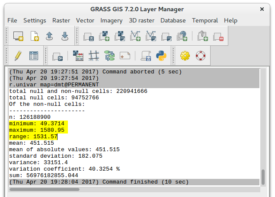Open the 3D raster menu

coord(142,20)
